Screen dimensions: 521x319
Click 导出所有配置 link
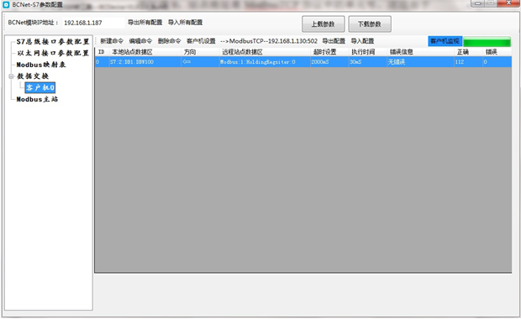[x=145, y=23]
